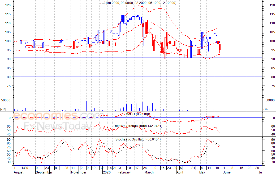276x174 pixels.
Task: Click the 2020 year label on axis
Action: (x=107, y=172)
